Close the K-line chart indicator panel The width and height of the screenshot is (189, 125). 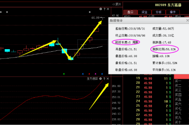(x=108, y=9)
